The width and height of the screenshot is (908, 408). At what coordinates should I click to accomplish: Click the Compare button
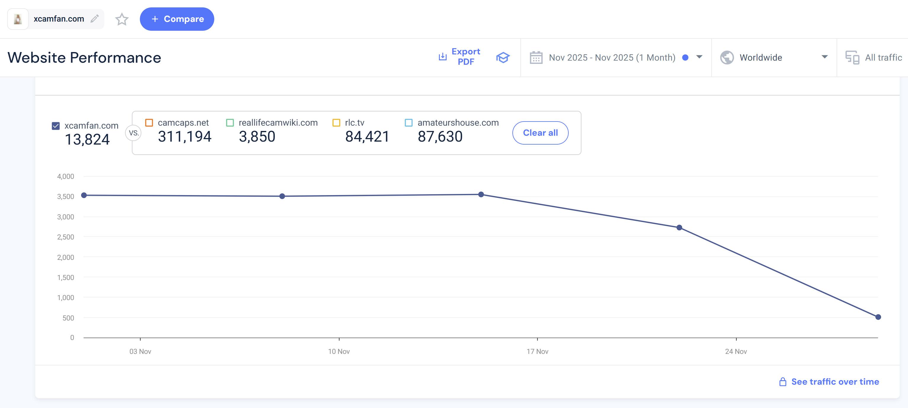tap(177, 19)
